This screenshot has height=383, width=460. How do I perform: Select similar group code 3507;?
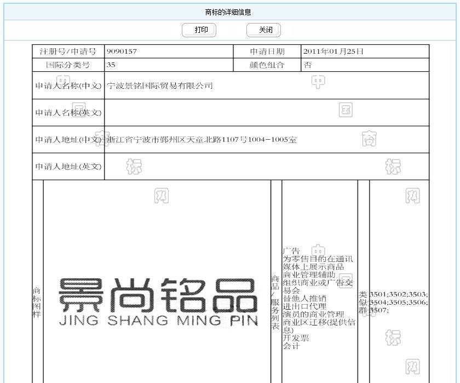pyautogui.click(x=379, y=310)
